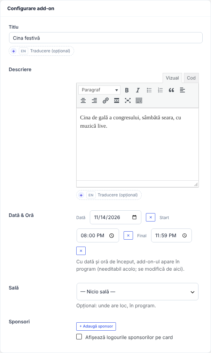Insert or edit link
211x353 pixels.
pos(105,100)
